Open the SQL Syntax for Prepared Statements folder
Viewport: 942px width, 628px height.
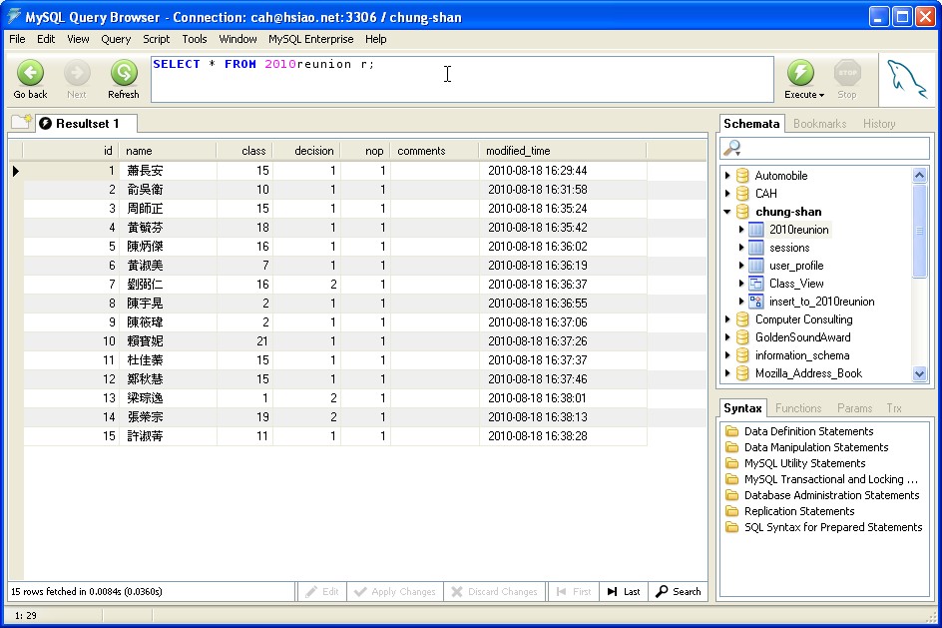[x=731, y=527]
